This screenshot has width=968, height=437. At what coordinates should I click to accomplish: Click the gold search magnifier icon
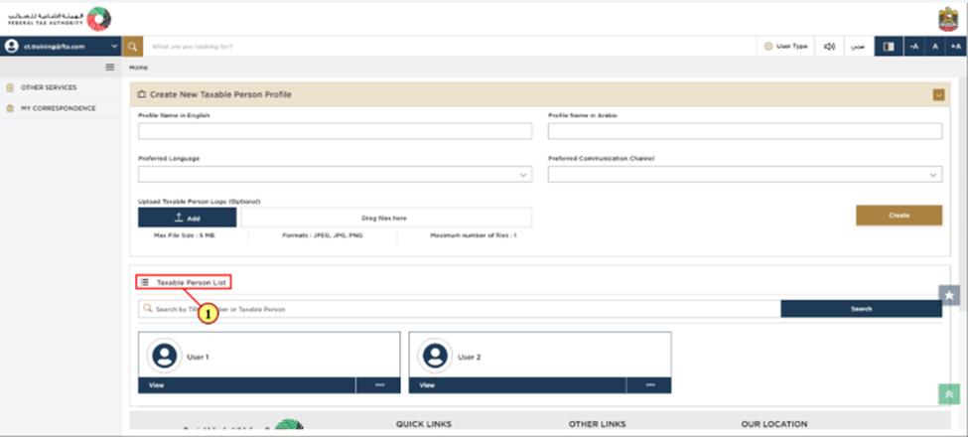click(133, 46)
